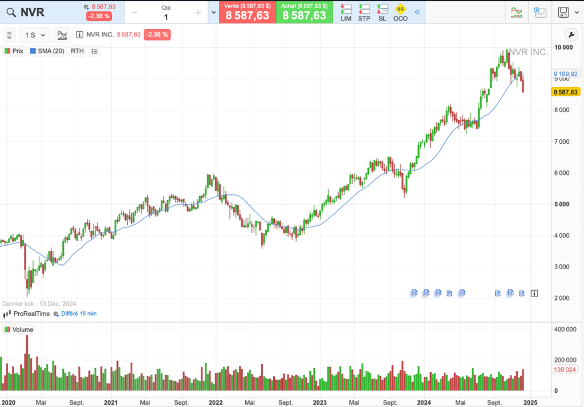This screenshot has height=407, width=584.
Task: Increase quantity with the plus button
Action: pyautogui.click(x=198, y=13)
